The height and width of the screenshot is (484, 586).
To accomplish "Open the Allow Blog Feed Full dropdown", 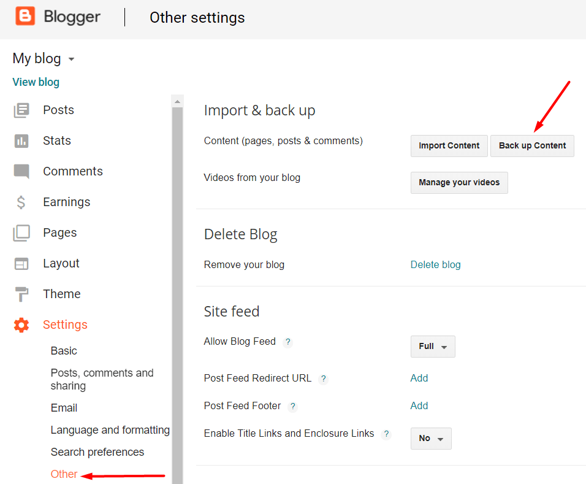I will (x=433, y=347).
